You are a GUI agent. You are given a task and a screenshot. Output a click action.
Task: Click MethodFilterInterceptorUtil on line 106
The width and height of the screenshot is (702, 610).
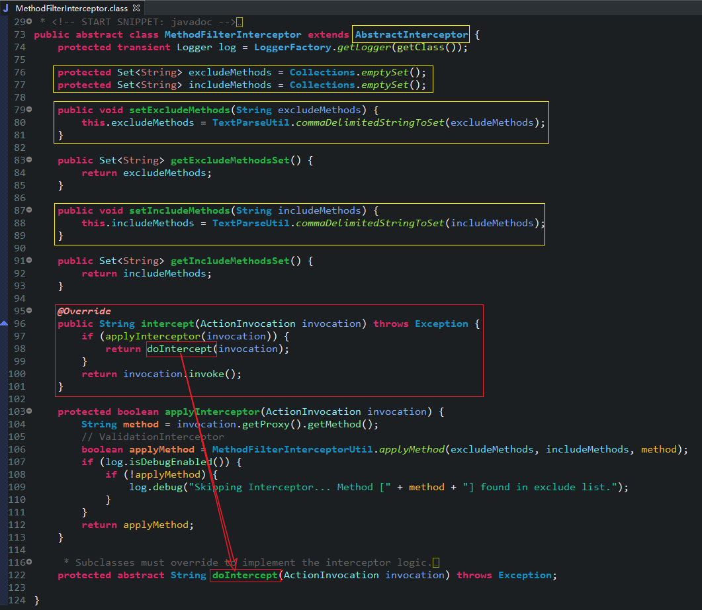293,449
